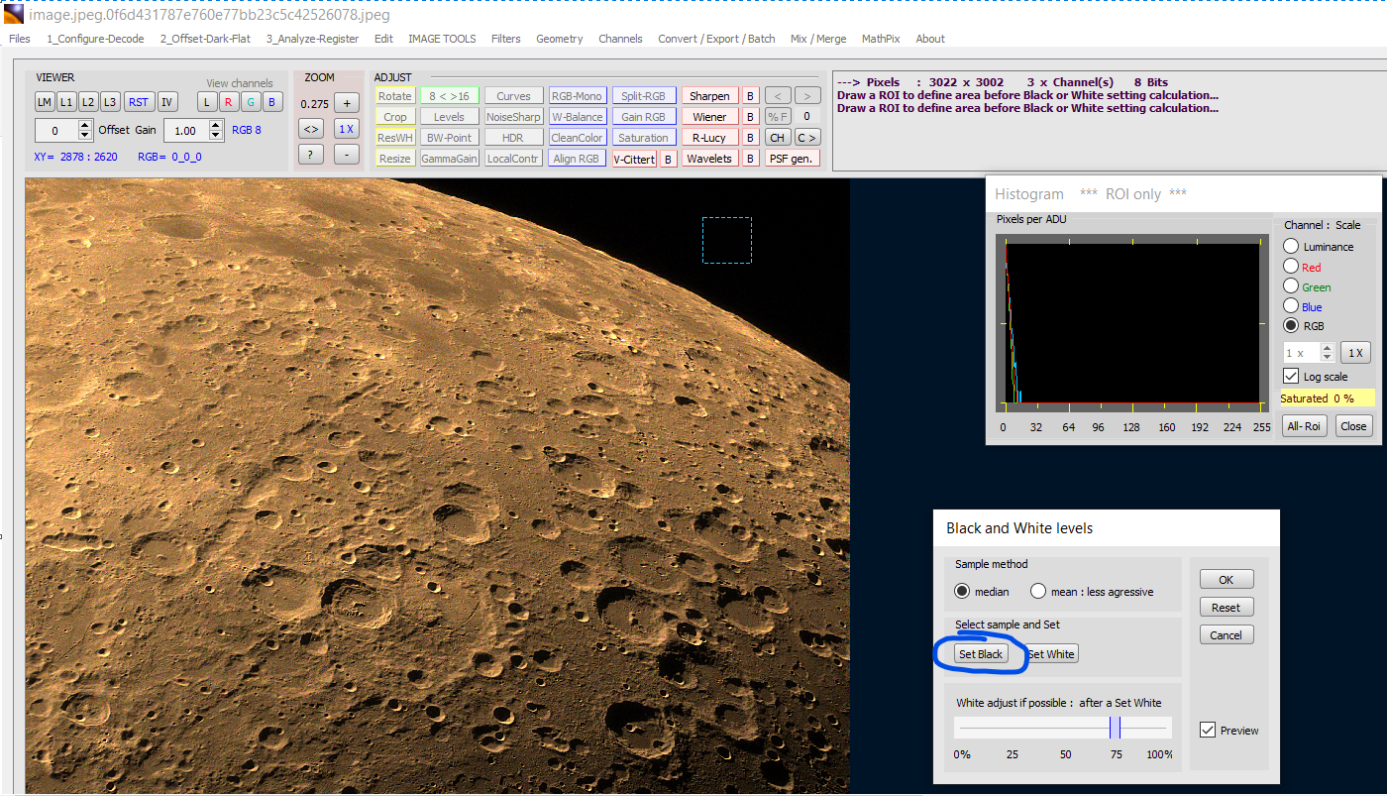Viewport: 1387px width, 796px height.
Task: Increase Gain with up arrow
Action: click(217, 125)
